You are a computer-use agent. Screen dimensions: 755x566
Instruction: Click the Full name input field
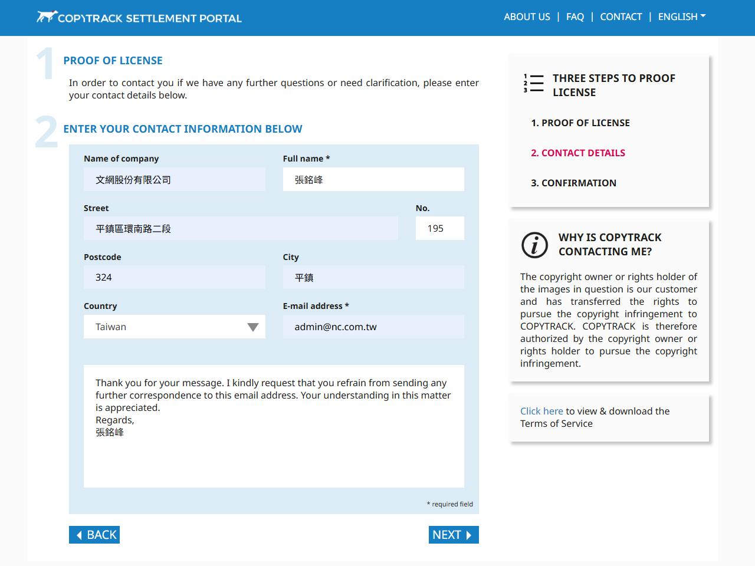click(373, 179)
